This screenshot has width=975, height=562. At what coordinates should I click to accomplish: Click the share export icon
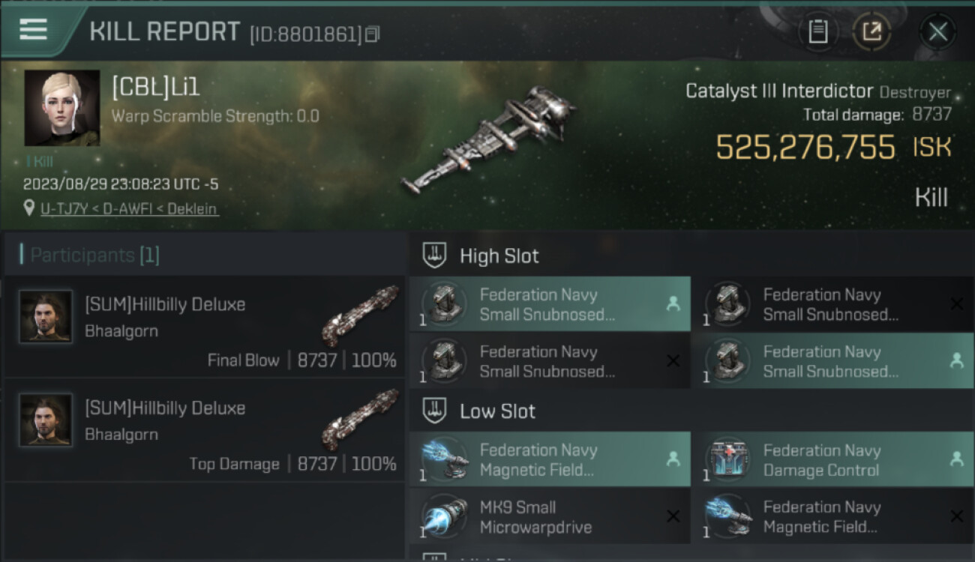[x=871, y=31]
